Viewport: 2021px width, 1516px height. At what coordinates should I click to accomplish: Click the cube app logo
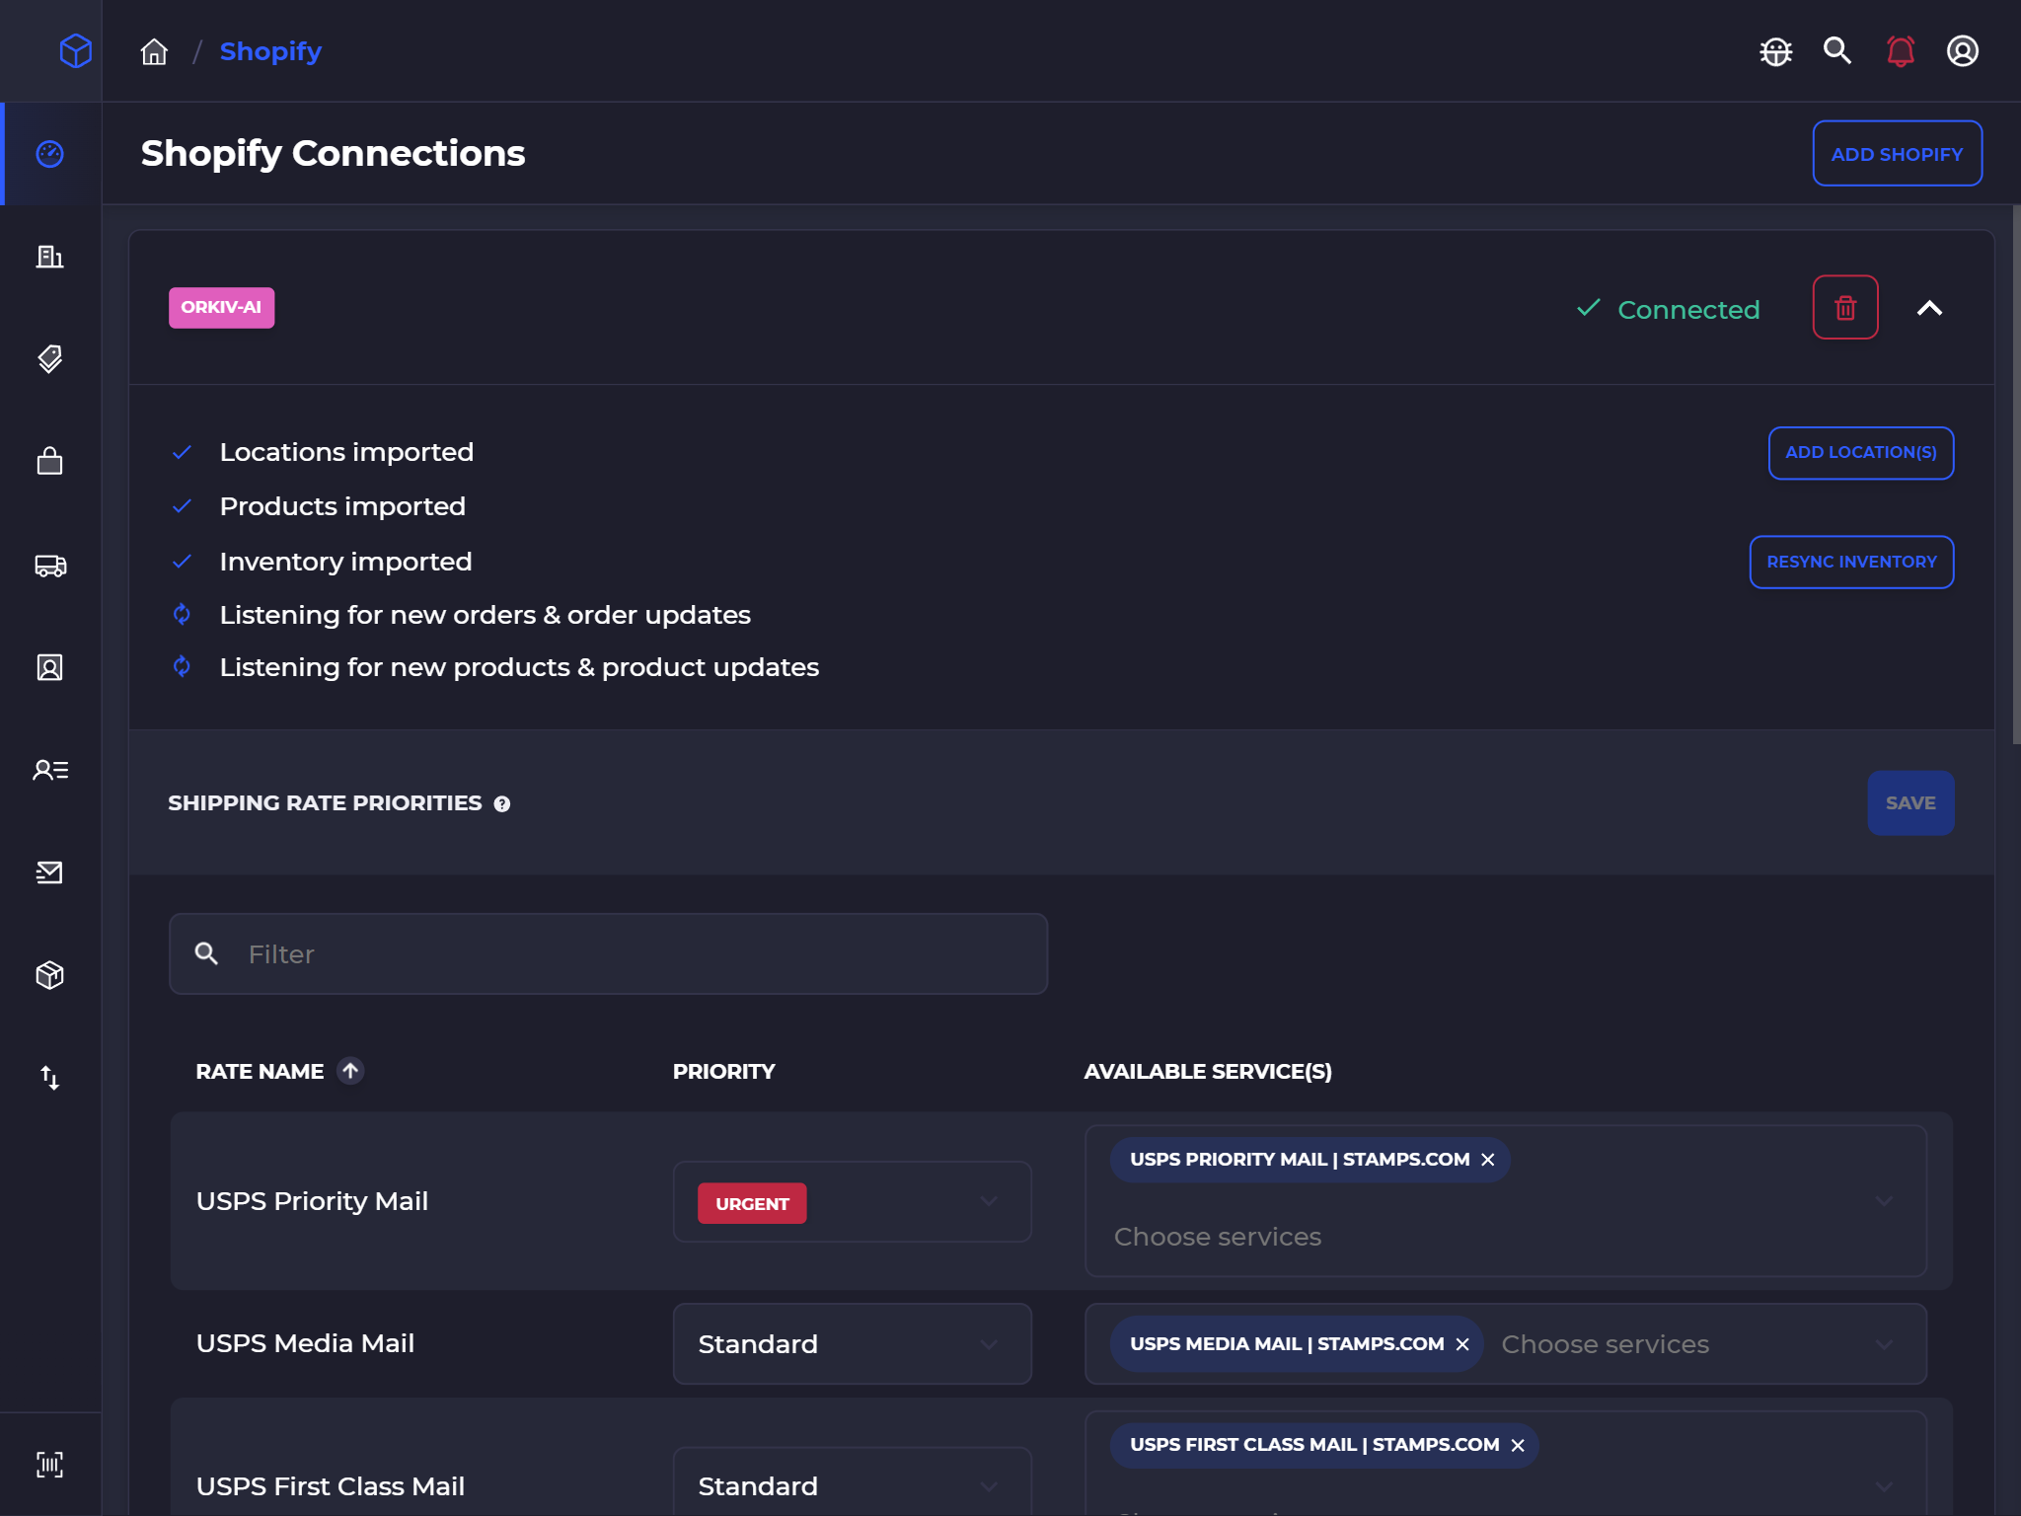75,50
